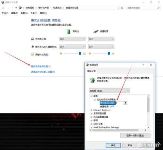Open the 工具(T) menu
The width and height of the screenshot is (163, 150).
pos(34,13)
